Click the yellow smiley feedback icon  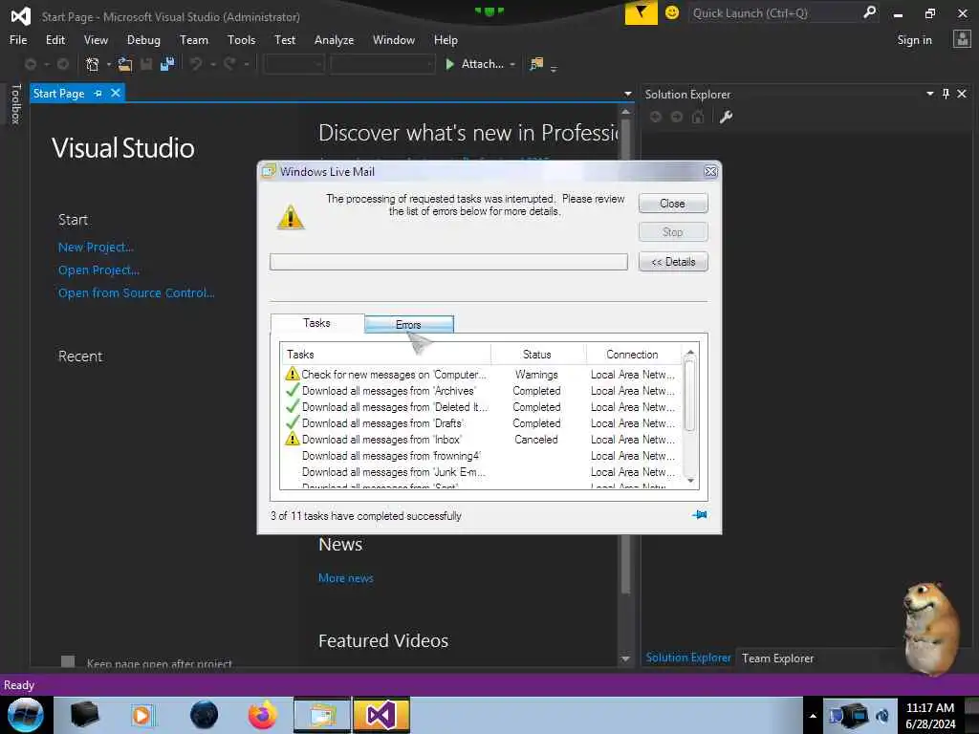672,12
